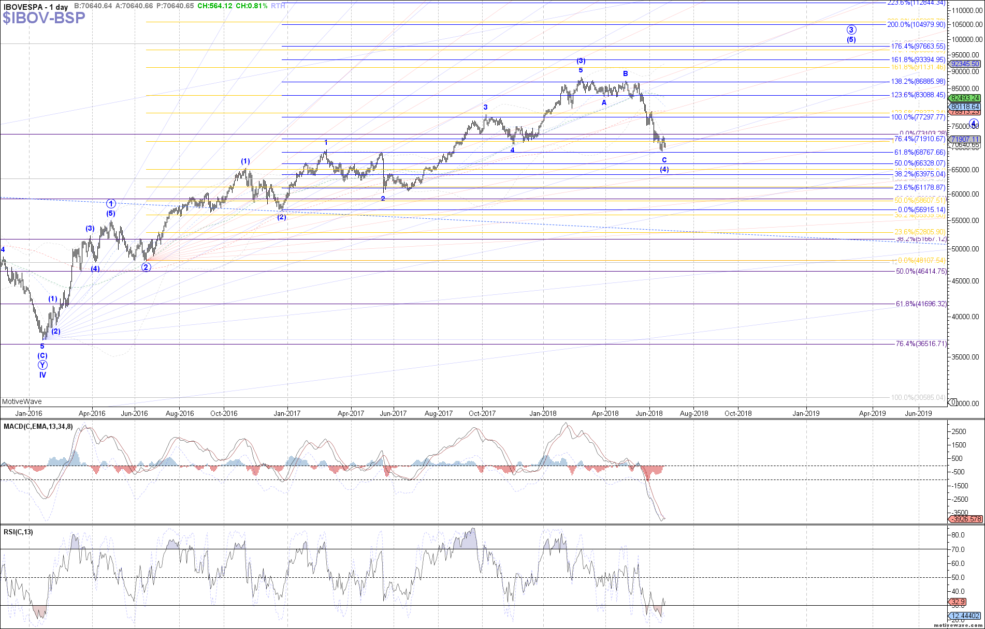Image resolution: width=985 pixels, height=629 pixels.
Task: Select the 100.0%(77297.77) Fibonacci label
Action: pyautogui.click(x=918, y=117)
